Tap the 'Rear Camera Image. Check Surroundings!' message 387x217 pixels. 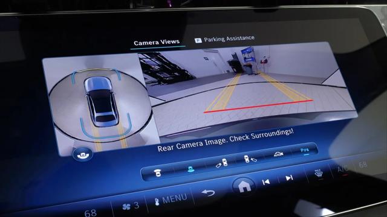226,140
